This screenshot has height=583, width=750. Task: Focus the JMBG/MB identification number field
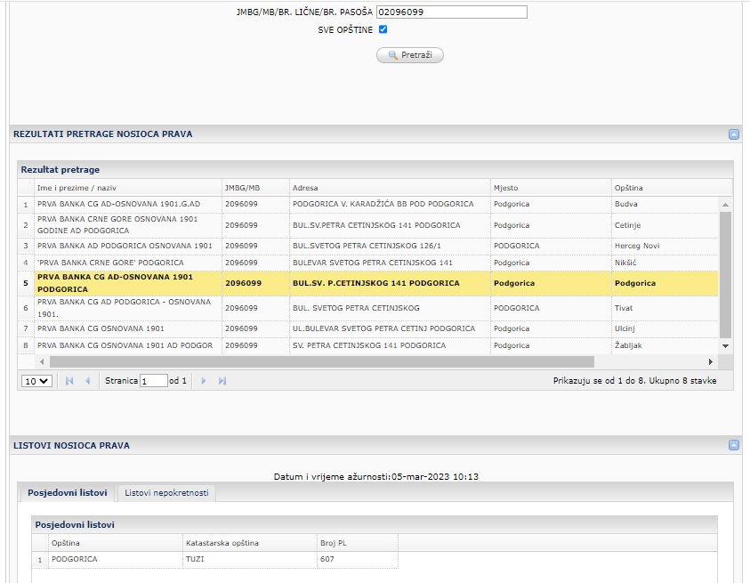point(452,12)
